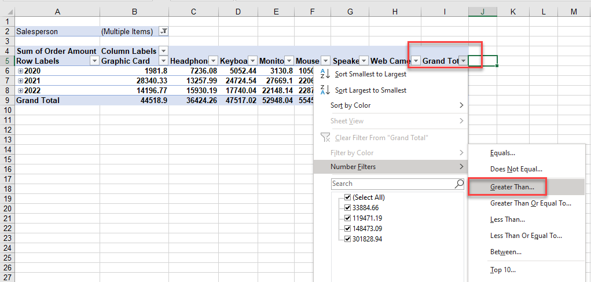
Task: Open the Graphic Card column filter dropdown
Action: pyautogui.click(x=163, y=61)
